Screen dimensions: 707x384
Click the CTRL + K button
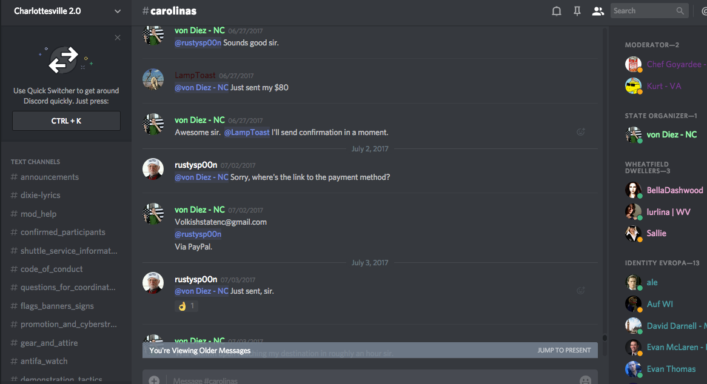66,121
